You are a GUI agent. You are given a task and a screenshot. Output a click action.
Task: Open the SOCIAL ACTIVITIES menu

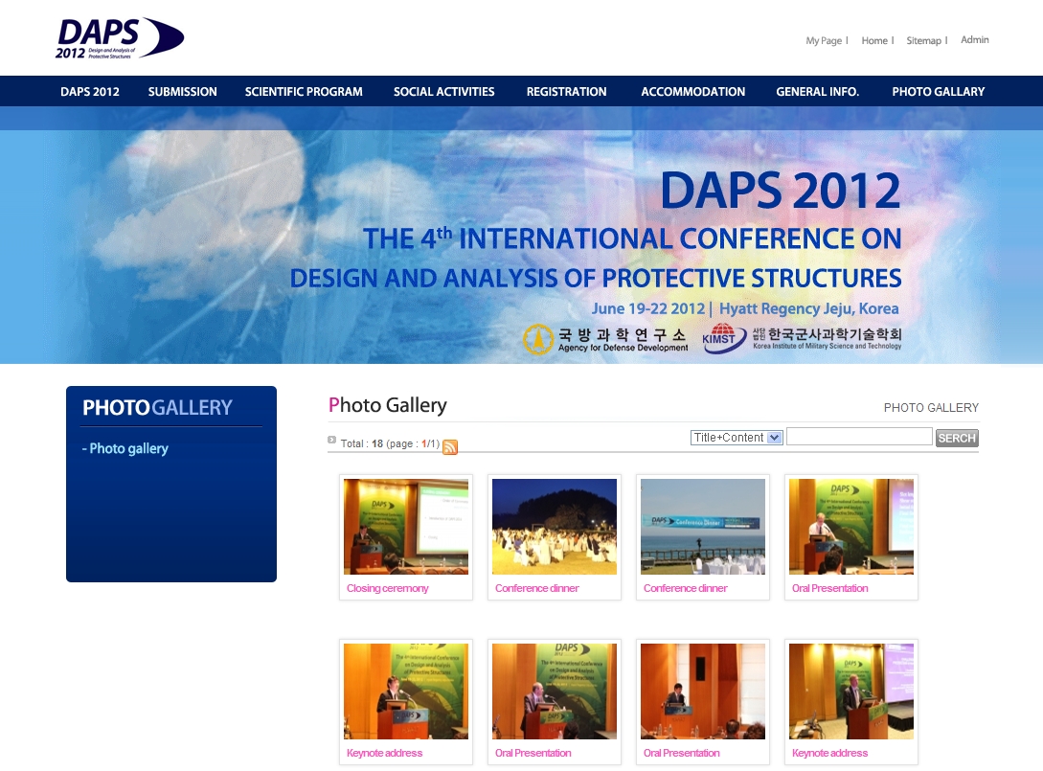(x=443, y=92)
